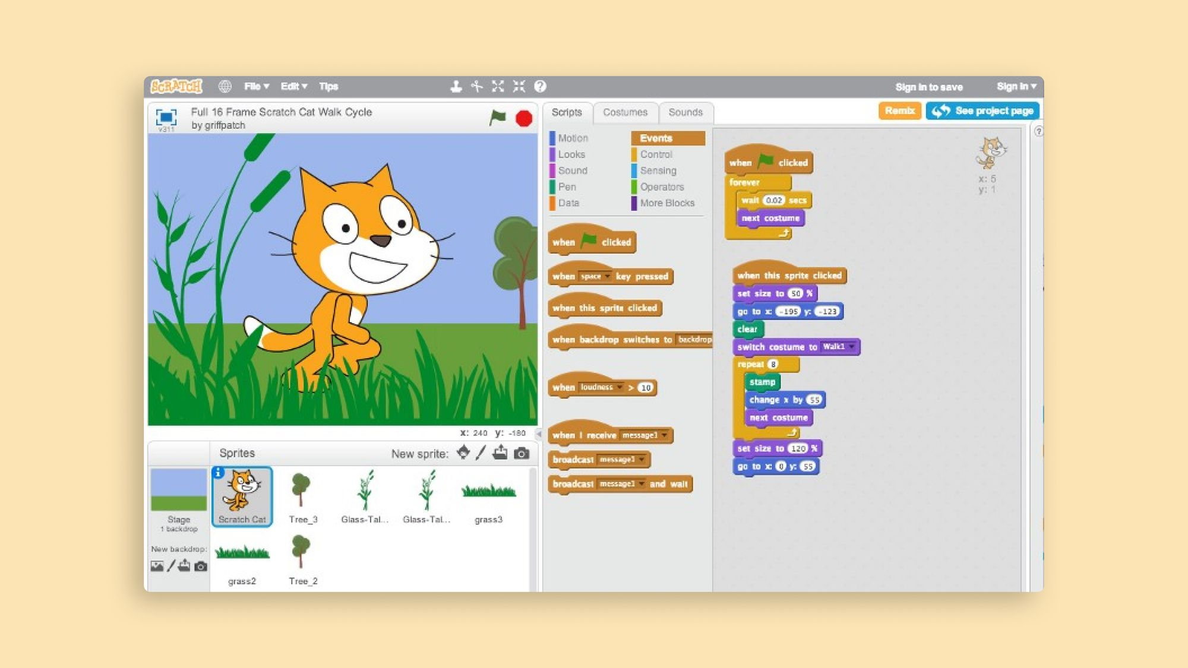
Task: Switch to the Sounds tab
Action: point(685,112)
